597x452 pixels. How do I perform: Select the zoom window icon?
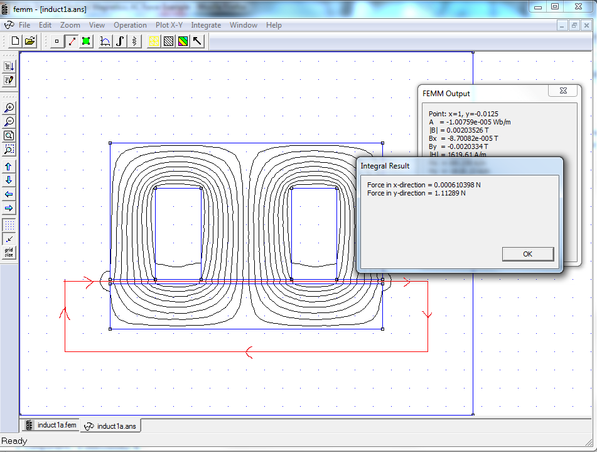[x=9, y=149]
